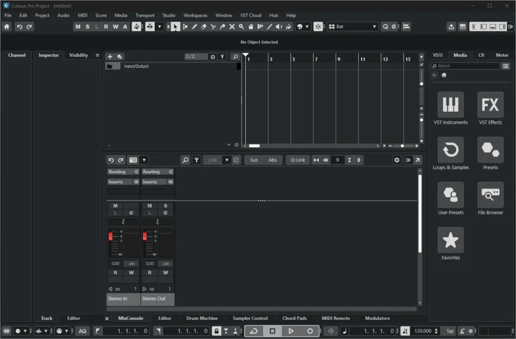The height and width of the screenshot is (339, 516).
Task: Enable automation Write on Stereo In channel
Action: tap(132, 272)
